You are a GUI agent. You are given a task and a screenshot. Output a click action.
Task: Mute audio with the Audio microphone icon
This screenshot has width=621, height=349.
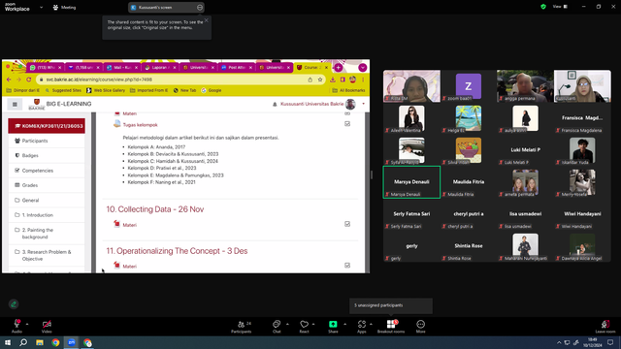click(x=16, y=324)
